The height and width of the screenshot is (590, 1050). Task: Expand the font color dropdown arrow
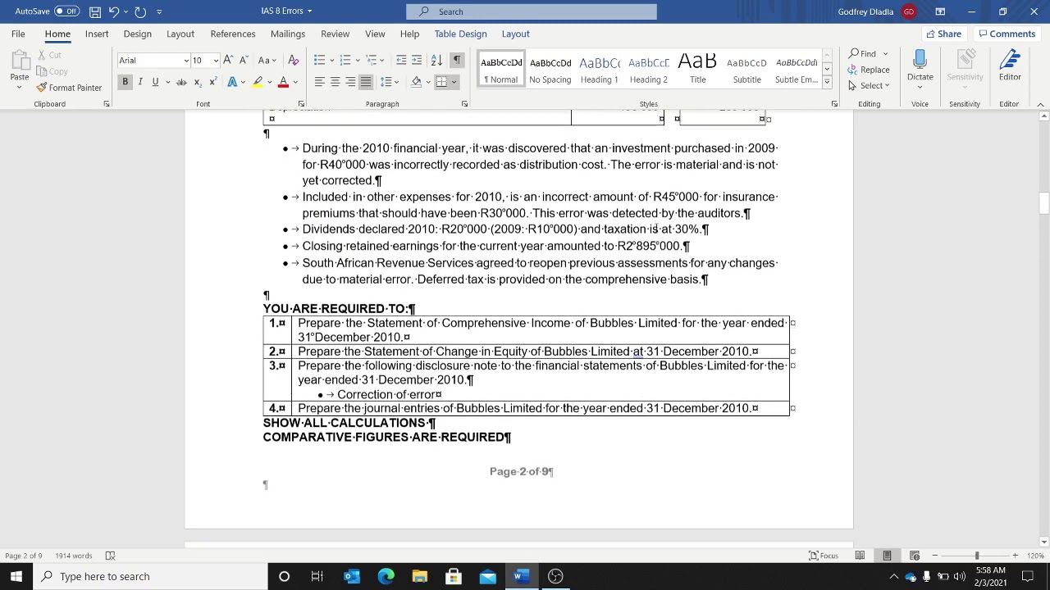click(x=294, y=82)
